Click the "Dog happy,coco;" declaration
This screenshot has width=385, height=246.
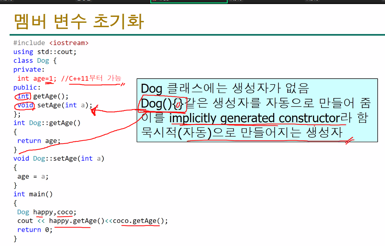tap(47, 212)
